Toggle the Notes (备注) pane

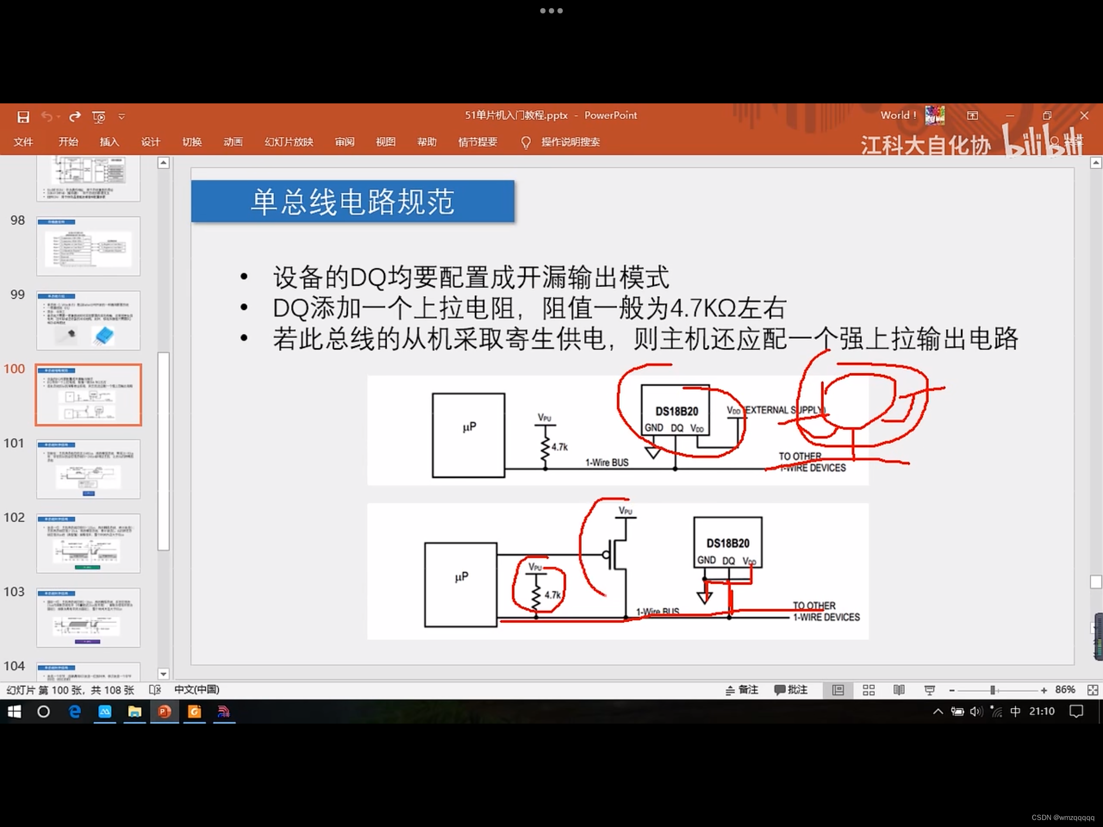coord(742,690)
